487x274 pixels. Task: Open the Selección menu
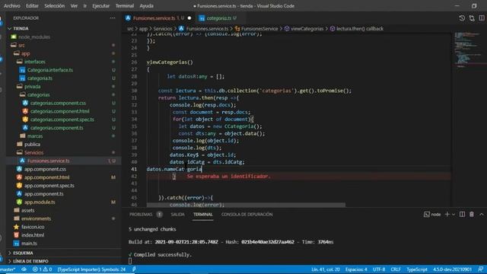coord(54,5)
